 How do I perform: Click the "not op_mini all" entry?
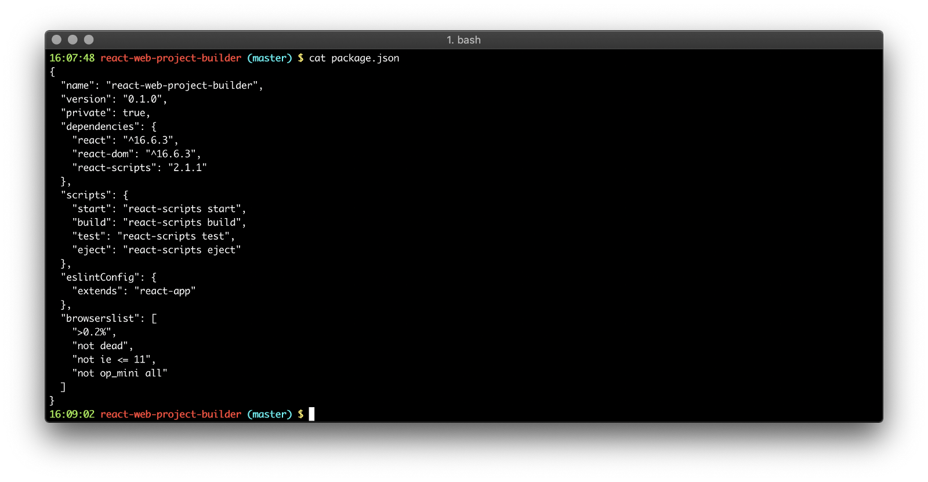[119, 374]
